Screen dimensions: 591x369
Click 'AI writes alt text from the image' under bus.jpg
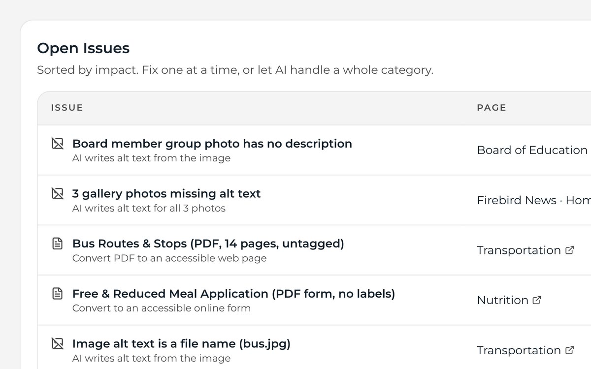151,358
